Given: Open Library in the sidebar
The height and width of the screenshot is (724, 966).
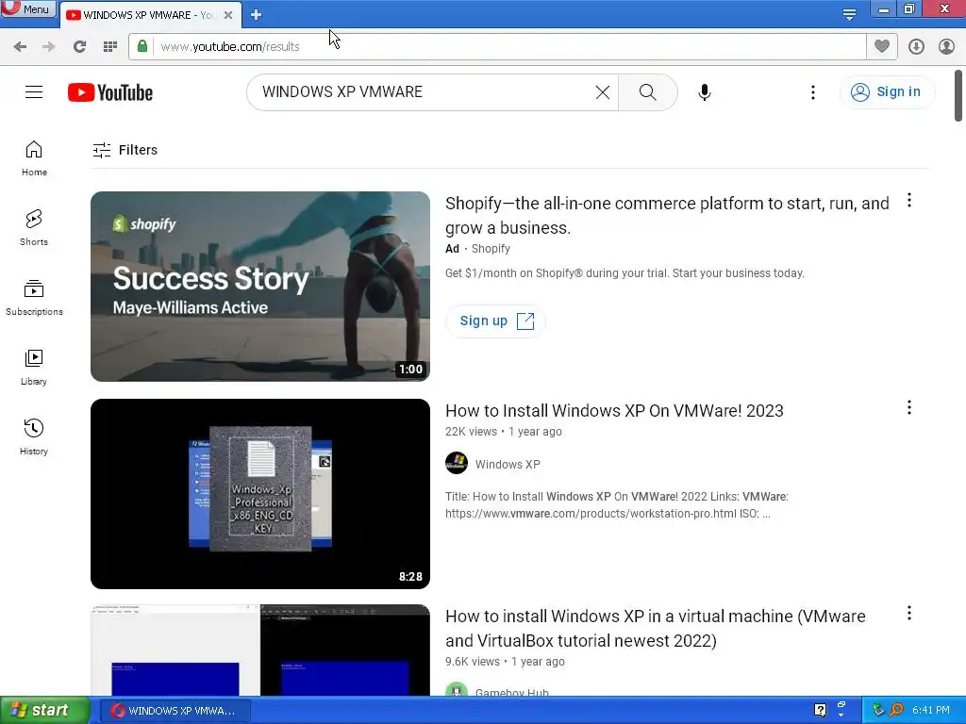Looking at the screenshot, I should coord(34,368).
